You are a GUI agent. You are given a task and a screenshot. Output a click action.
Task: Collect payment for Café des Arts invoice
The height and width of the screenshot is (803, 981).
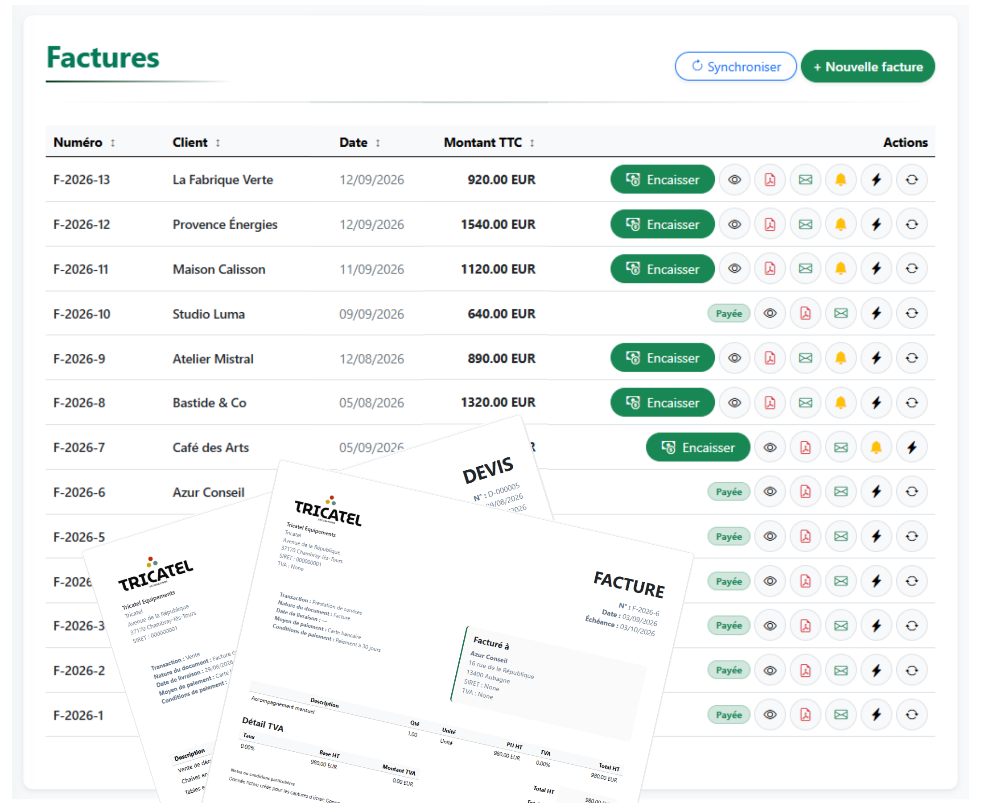tap(697, 447)
